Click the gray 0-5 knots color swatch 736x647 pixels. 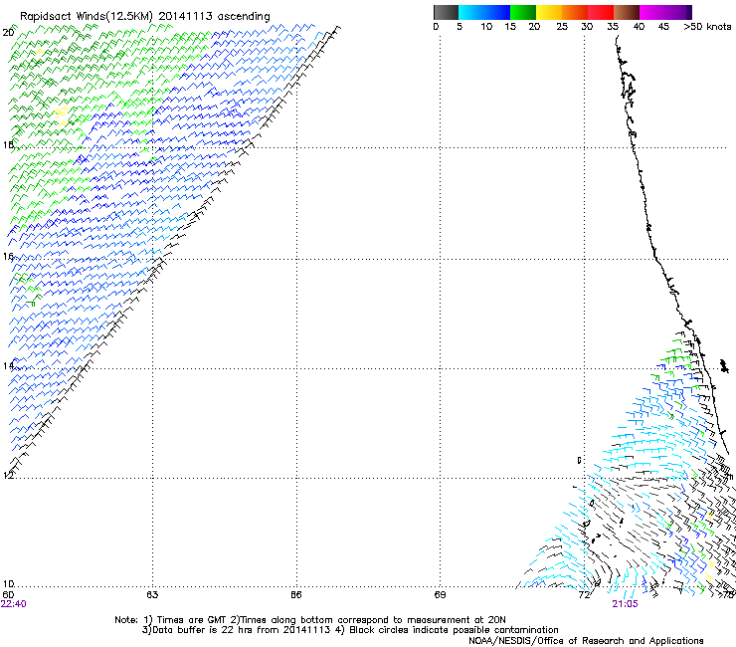[x=446, y=12]
